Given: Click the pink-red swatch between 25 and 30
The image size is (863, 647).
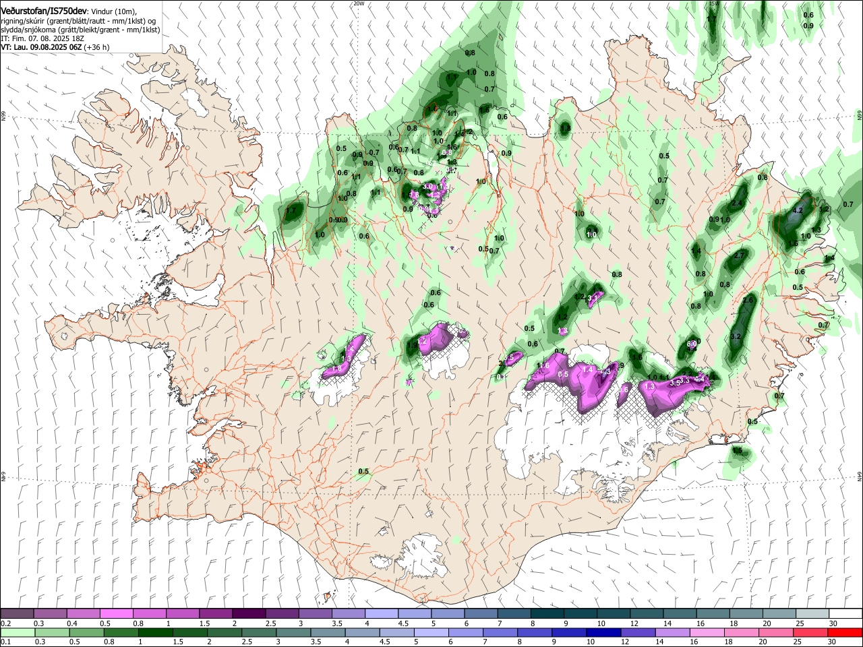Looking at the screenshot, I should 811,632.
